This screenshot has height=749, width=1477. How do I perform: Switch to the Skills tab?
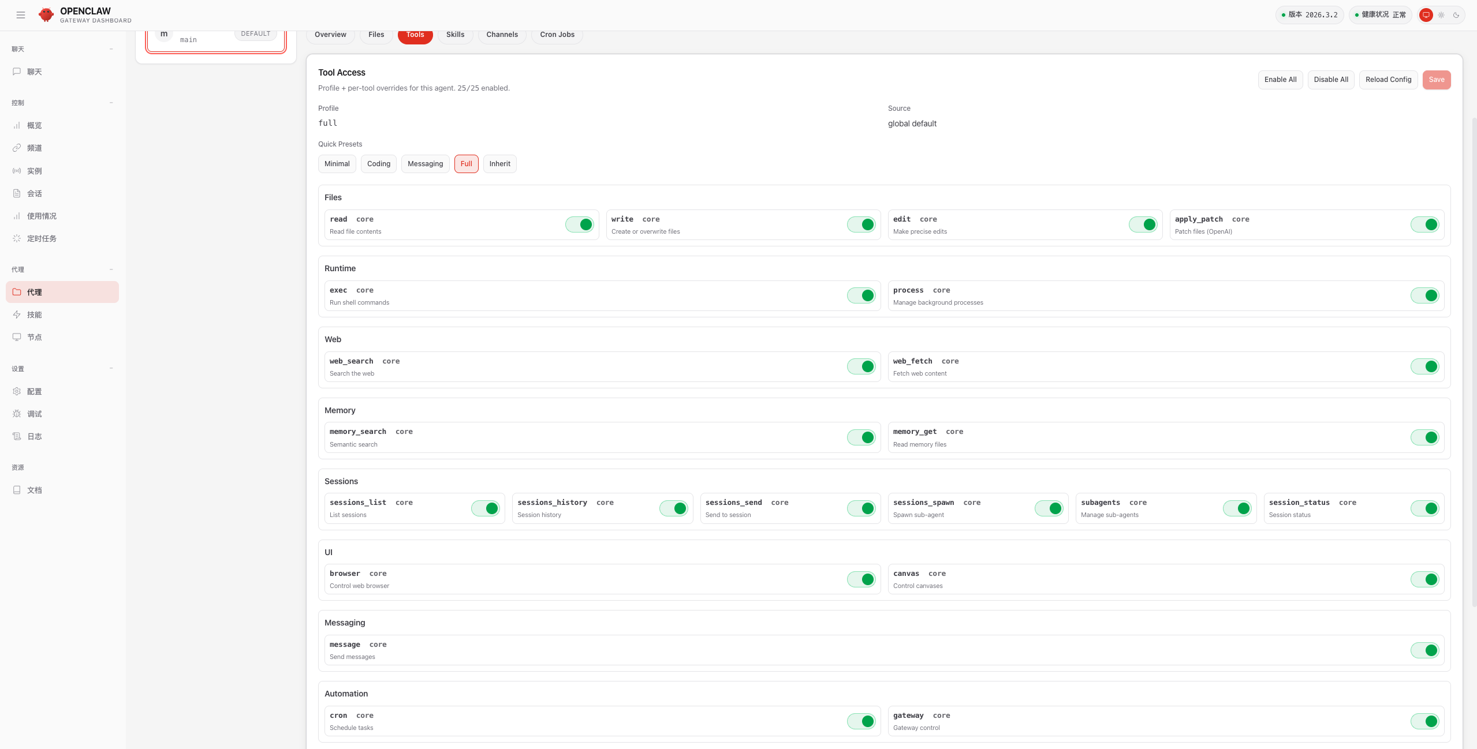[455, 35]
